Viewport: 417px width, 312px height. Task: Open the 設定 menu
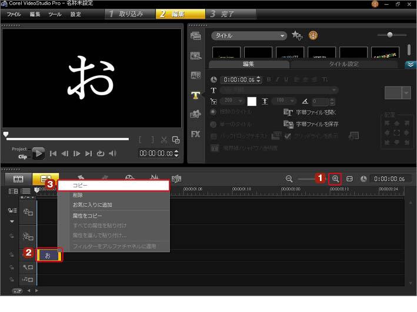[76, 14]
